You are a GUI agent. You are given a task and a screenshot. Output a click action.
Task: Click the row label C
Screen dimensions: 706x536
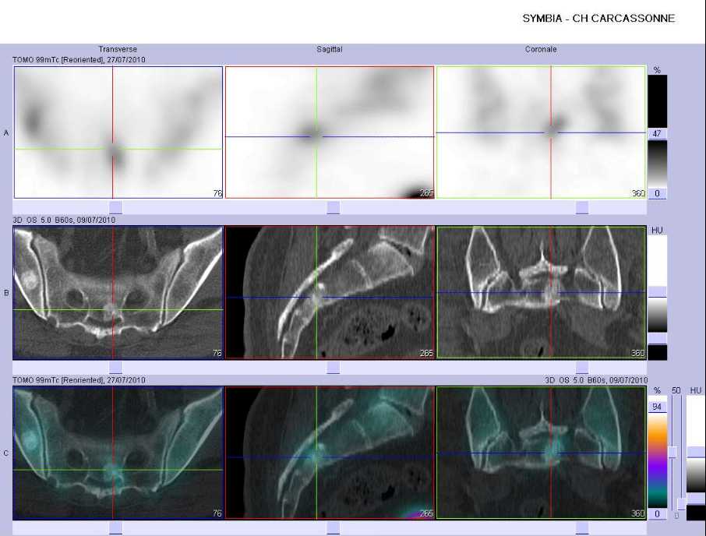[x=6, y=453]
